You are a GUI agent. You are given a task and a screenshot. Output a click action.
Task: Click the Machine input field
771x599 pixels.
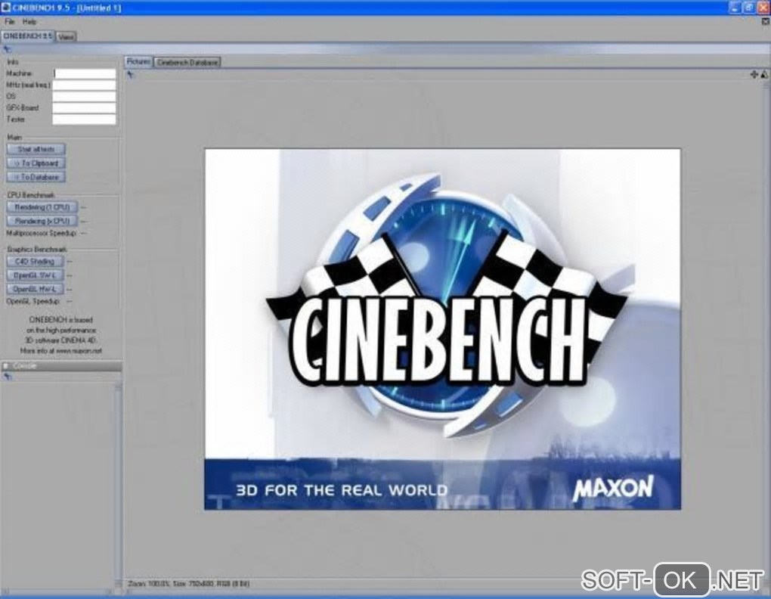click(x=85, y=74)
